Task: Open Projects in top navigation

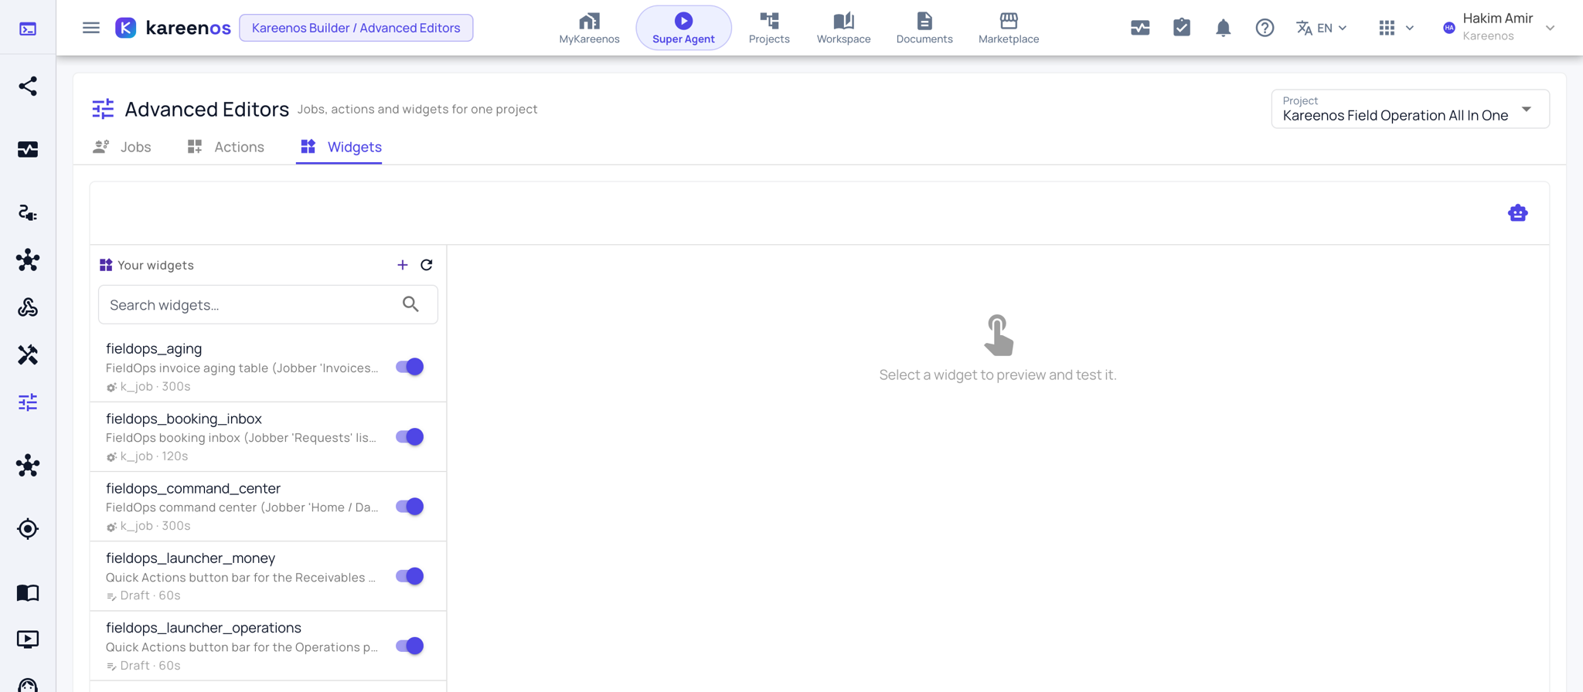Action: click(x=769, y=28)
